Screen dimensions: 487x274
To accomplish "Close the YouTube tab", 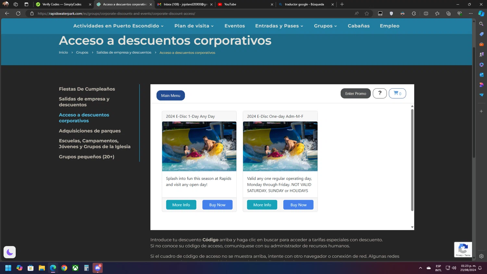I will click(x=272, y=4).
